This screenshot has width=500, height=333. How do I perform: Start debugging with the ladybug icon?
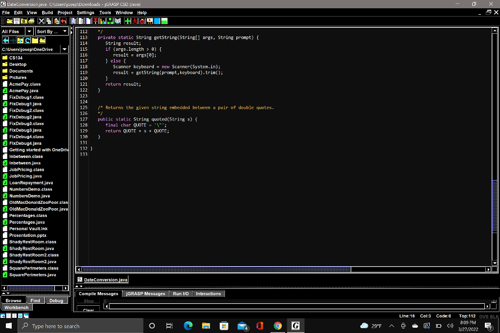coord(143,21)
